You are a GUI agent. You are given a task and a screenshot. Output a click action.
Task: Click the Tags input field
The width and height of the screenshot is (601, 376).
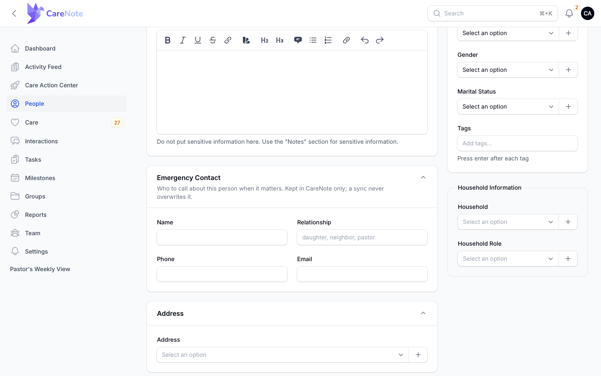518,143
